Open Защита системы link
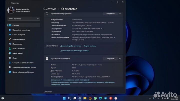 [x=90, y=46]
